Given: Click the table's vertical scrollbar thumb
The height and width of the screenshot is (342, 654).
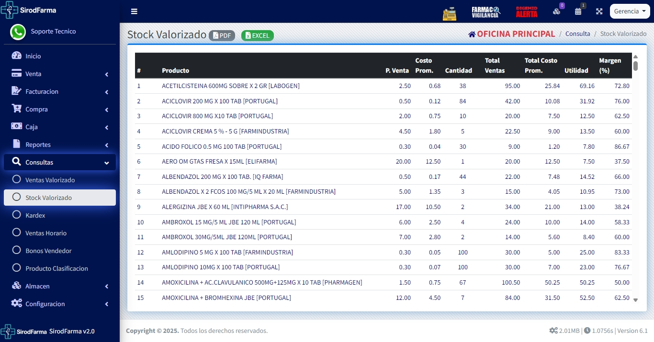Looking at the screenshot, I should (635, 66).
